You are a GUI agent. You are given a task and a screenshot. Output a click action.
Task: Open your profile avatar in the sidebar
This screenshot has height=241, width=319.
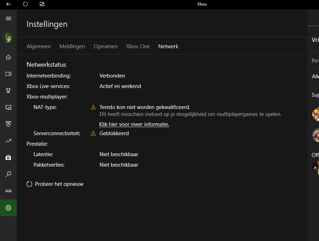coord(8,37)
